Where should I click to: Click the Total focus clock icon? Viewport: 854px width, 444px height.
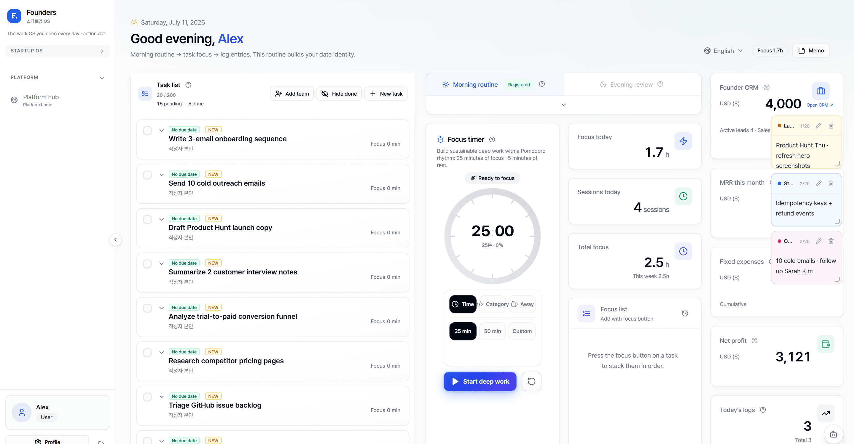(x=683, y=251)
